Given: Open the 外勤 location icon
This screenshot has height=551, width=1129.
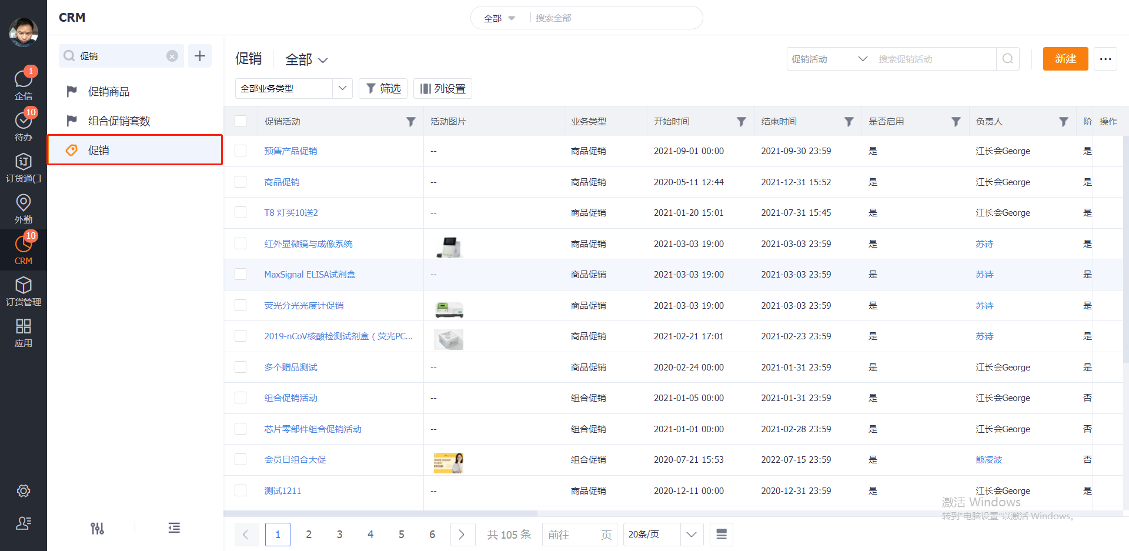Looking at the screenshot, I should pyautogui.click(x=24, y=208).
